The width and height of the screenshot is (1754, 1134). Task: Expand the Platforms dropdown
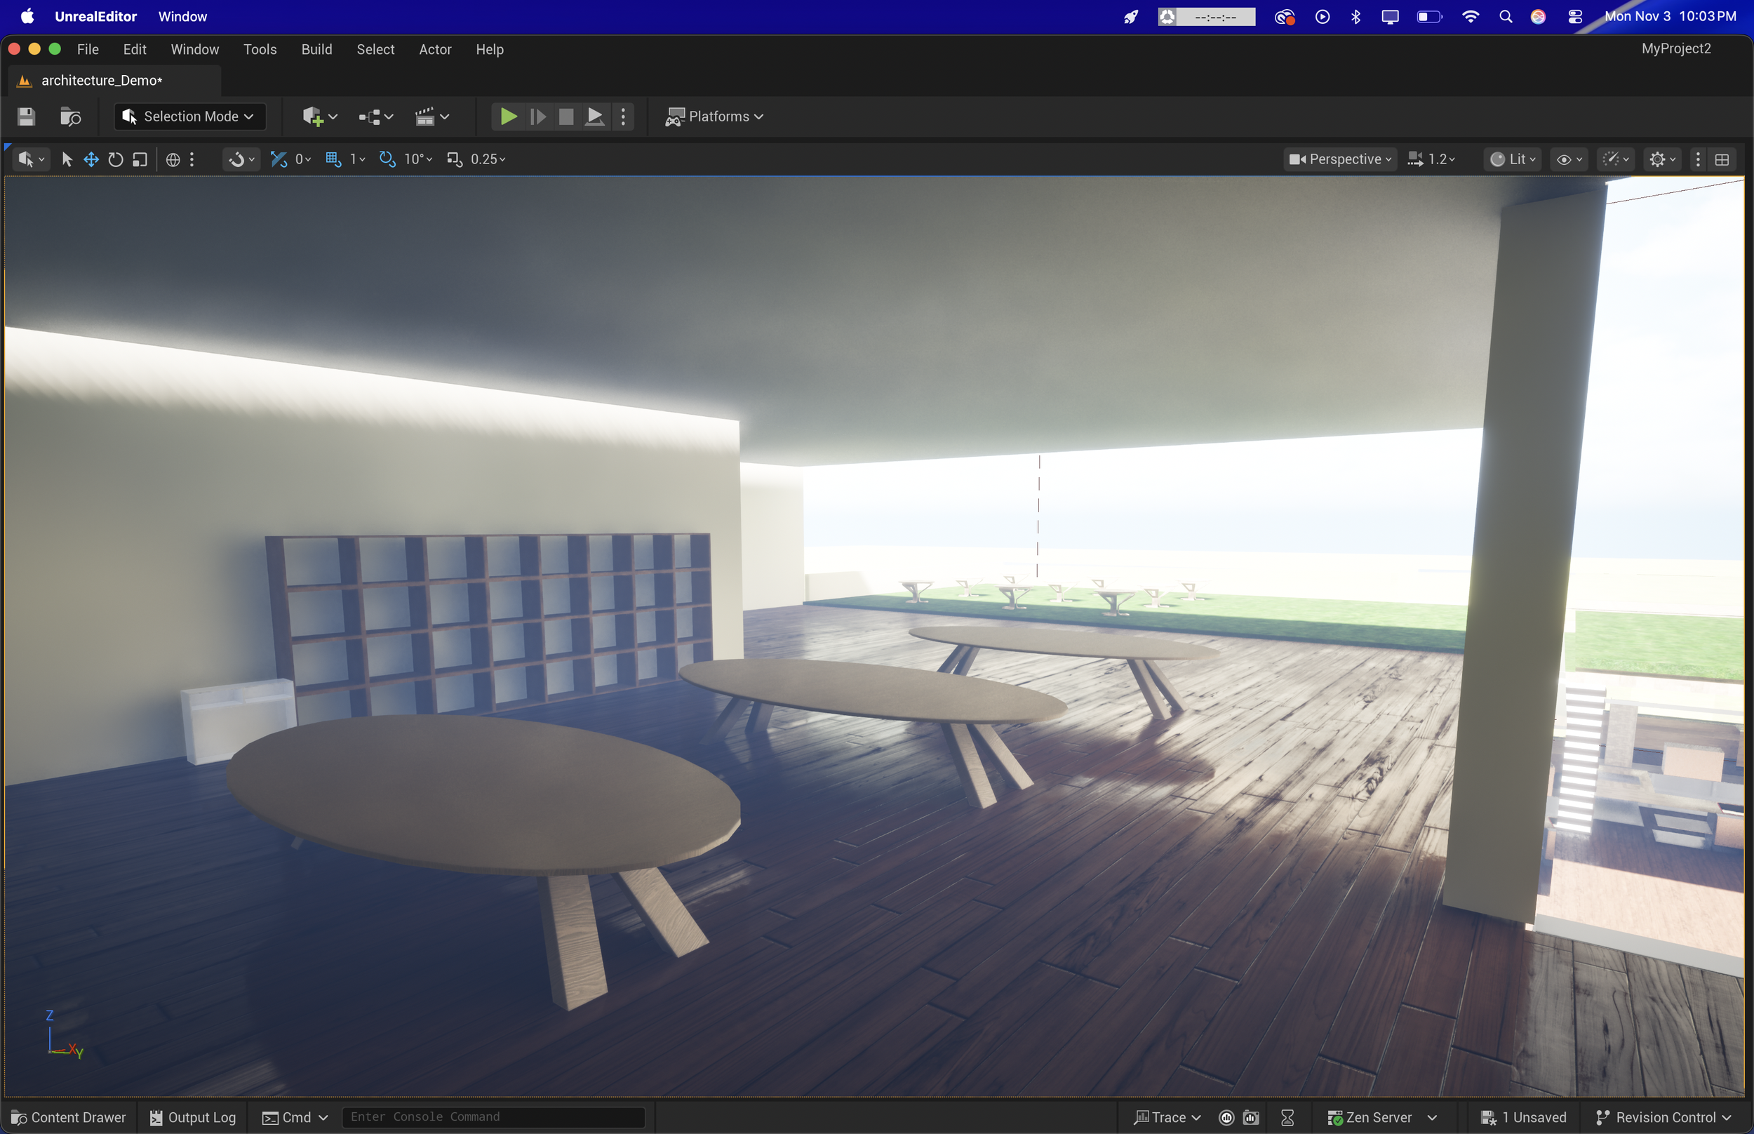[x=715, y=116]
